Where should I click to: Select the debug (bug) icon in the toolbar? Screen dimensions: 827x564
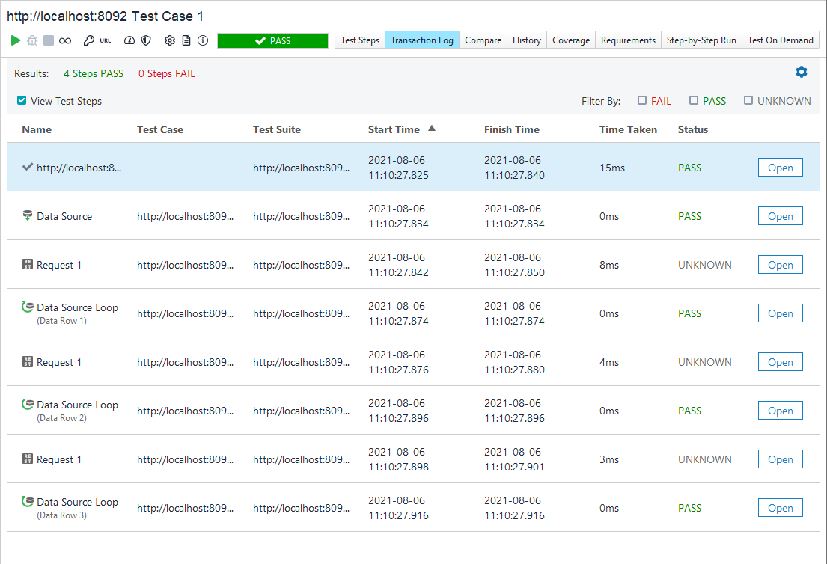coord(31,40)
